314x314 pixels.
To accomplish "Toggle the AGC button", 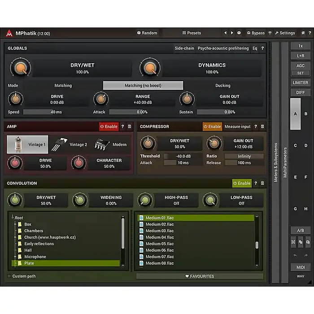I will tap(301, 65).
